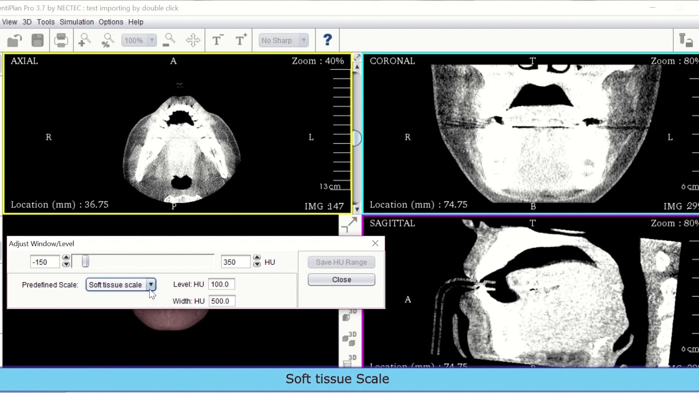Viewport: 699px width, 393px height.
Task: Increase the -150 HU minimum value
Action: pos(66,258)
